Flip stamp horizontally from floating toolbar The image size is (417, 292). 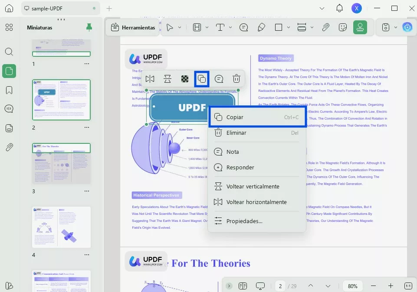click(x=150, y=79)
